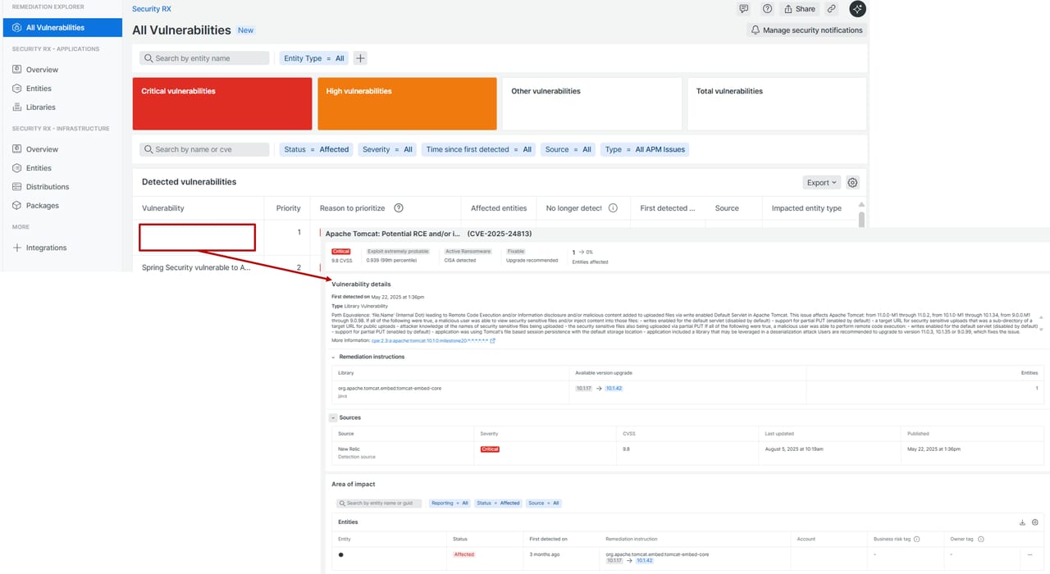
Task: Download the Entities list in Area of impact
Action: 1022,522
